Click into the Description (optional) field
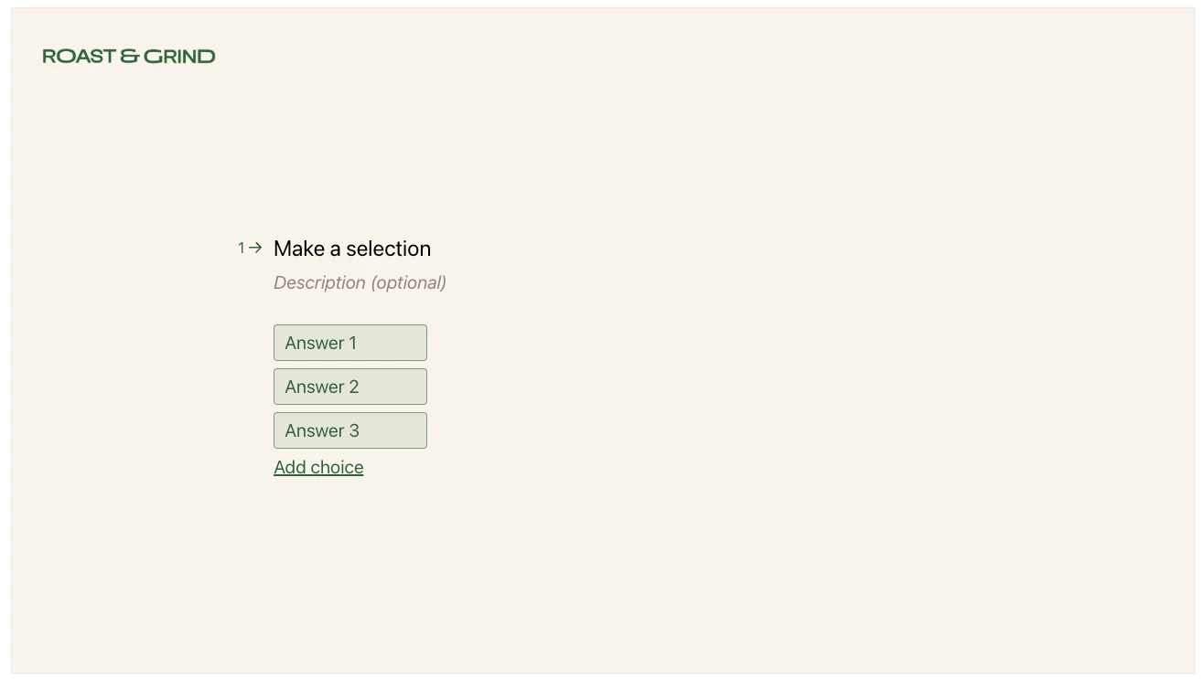Image resolution: width=1204 pixels, height=679 pixels. click(360, 282)
